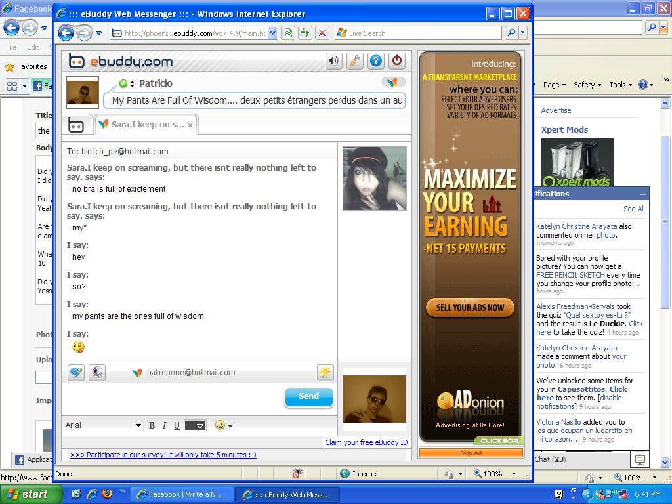Open Edit menu in Facebook window

tap(33, 47)
